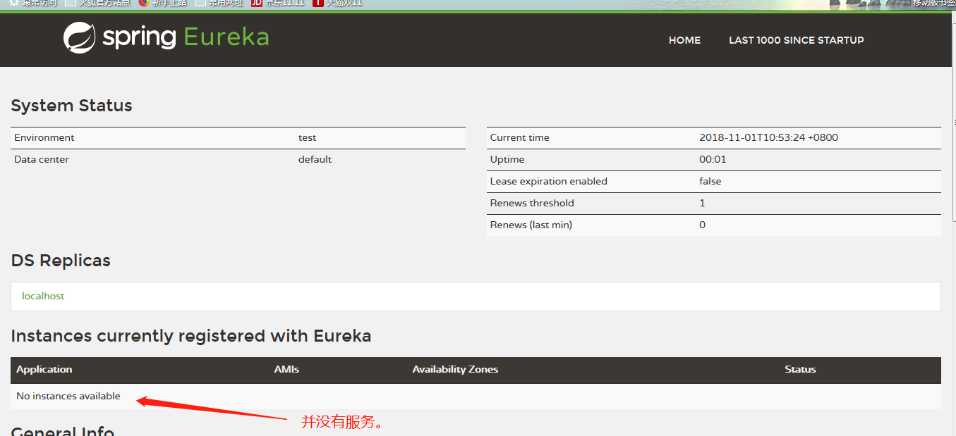Select the 'No instances available' row

click(x=476, y=396)
